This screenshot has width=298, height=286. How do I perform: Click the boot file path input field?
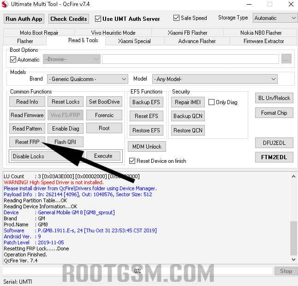[x=191, y=59]
